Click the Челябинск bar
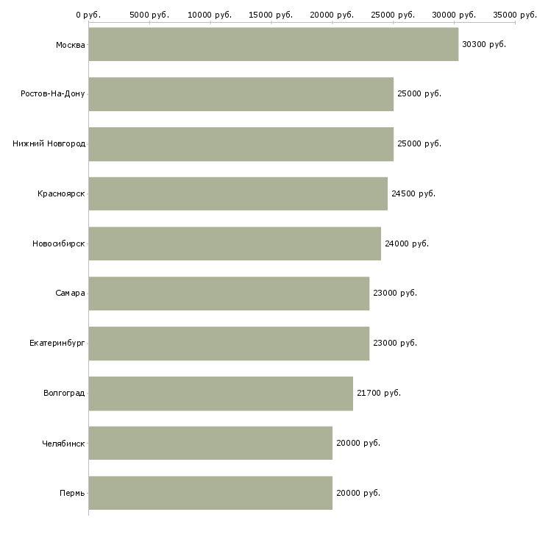 click(x=210, y=443)
